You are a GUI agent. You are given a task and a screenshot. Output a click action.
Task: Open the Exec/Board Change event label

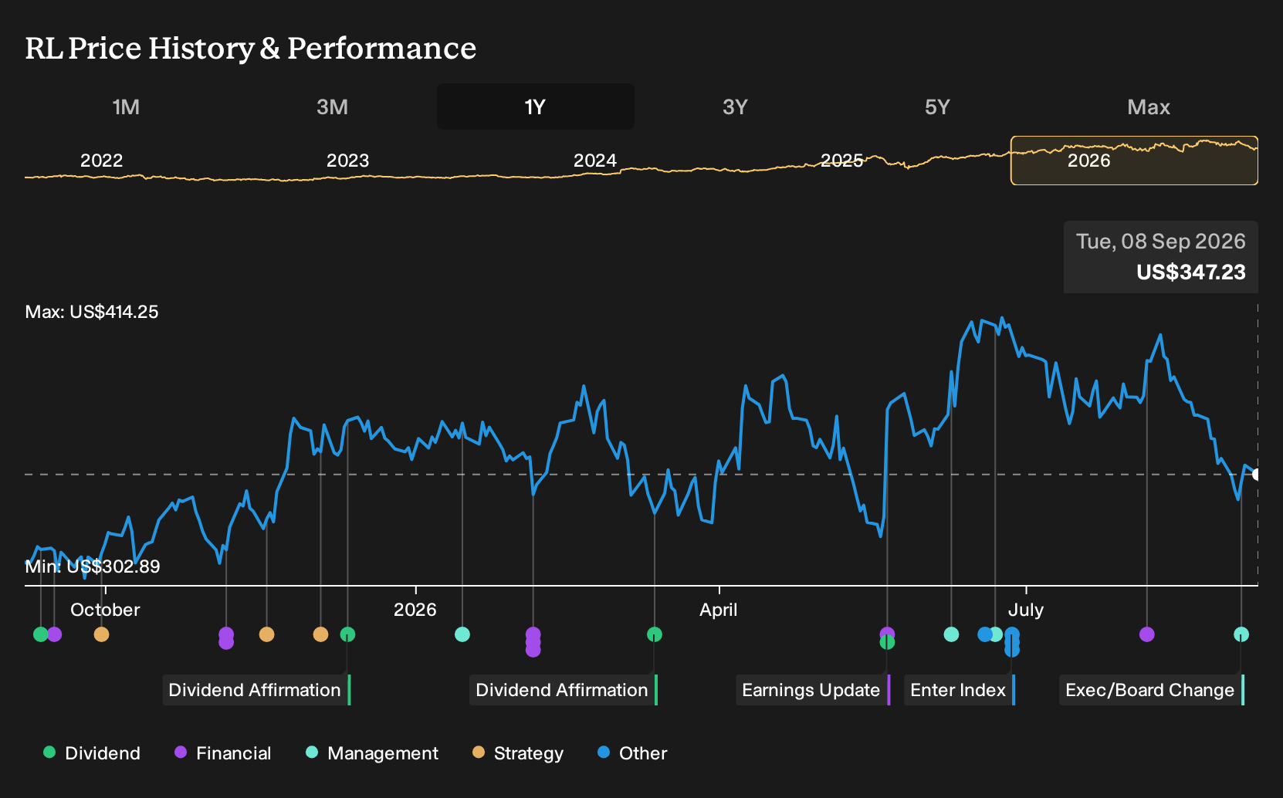pyautogui.click(x=1152, y=690)
